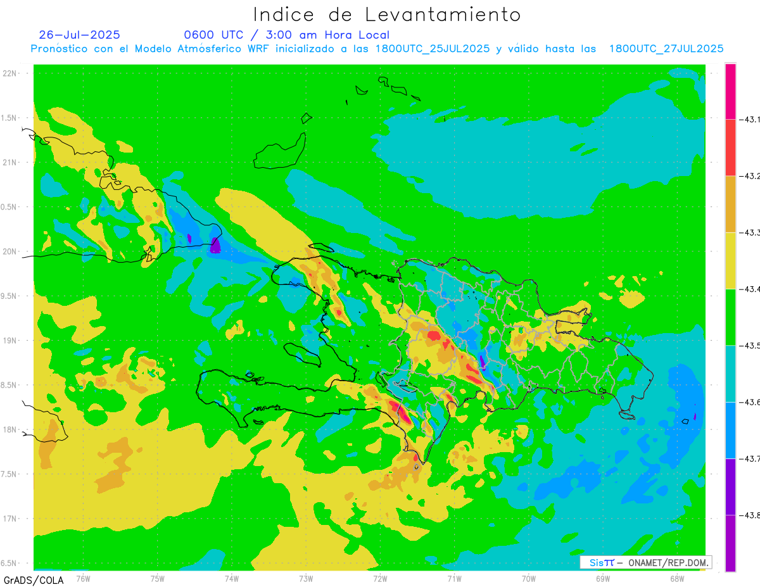Click the purple bottom legend swatch below -43.8
Screen dimensions: 760x587
(x=730, y=543)
